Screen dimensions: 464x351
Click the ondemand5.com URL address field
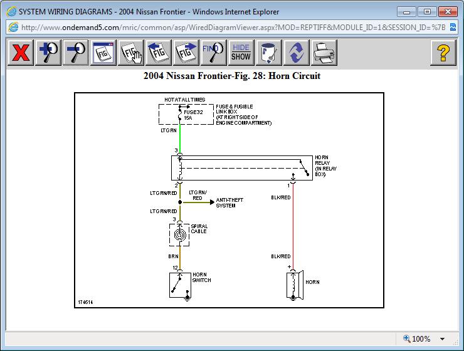pyautogui.click(x=233, y=28)
